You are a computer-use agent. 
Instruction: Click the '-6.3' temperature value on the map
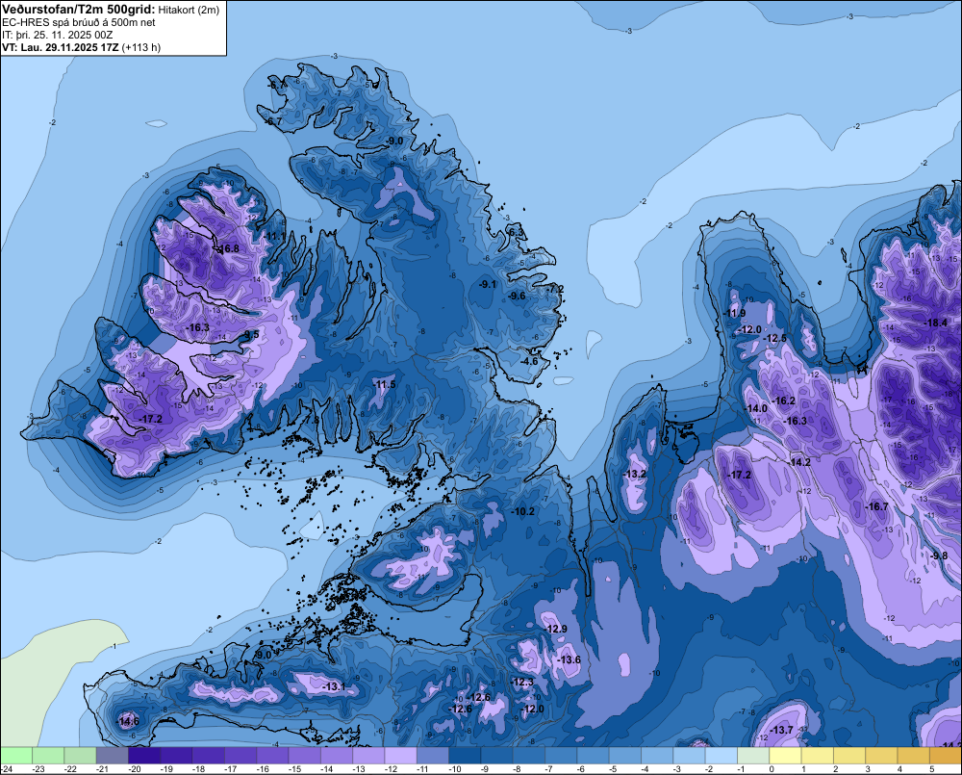click(516, 232)
